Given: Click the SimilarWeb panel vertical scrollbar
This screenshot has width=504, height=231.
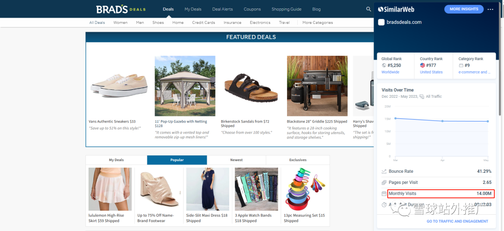Looking at the screenshot, I should pos(499,59).
